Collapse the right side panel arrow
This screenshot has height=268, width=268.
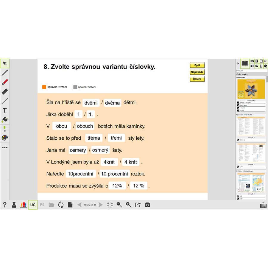[x=238, y=63]
